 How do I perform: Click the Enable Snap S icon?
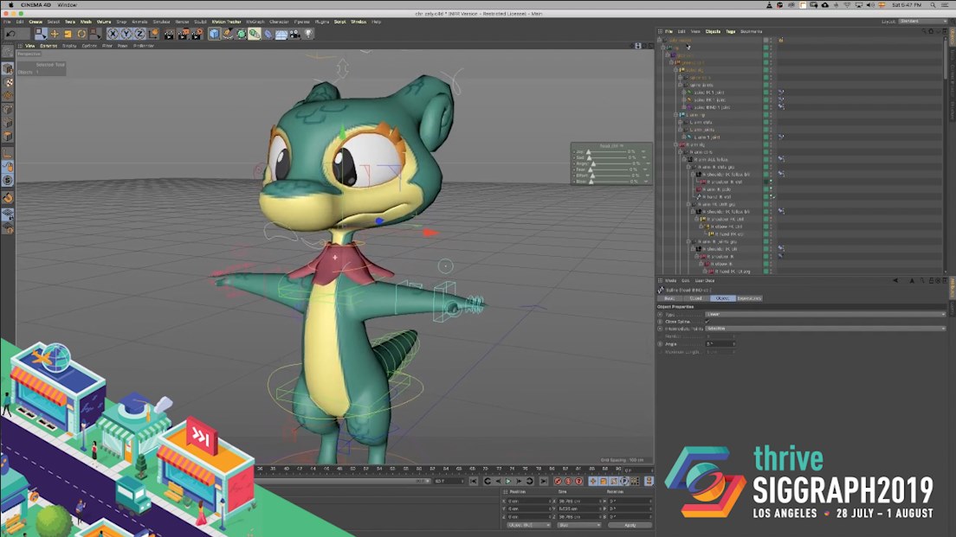8,180
